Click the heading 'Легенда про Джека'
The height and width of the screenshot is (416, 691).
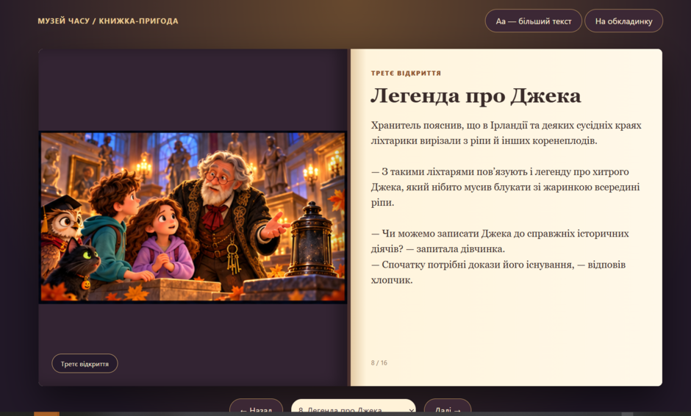(476, 96)
